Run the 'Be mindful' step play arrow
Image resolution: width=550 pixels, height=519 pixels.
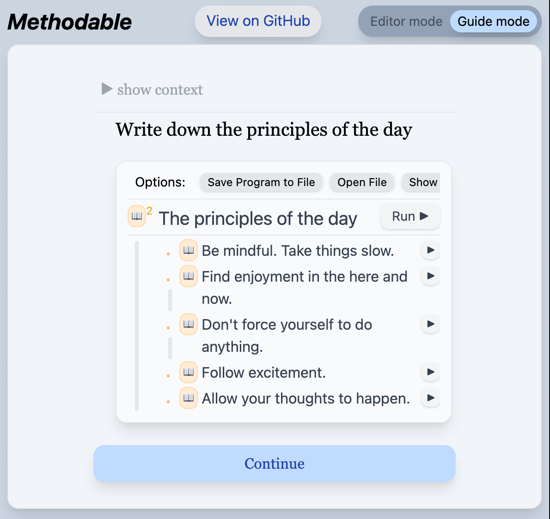click(x=430, y=250)
